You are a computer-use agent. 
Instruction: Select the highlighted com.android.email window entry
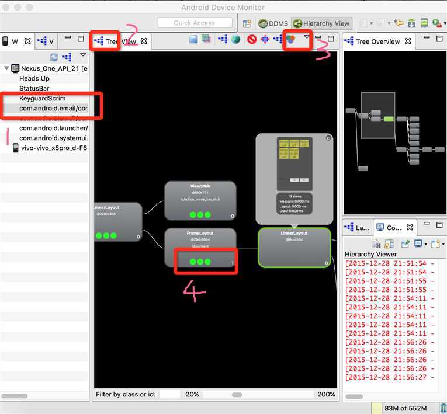click(53, 108)
